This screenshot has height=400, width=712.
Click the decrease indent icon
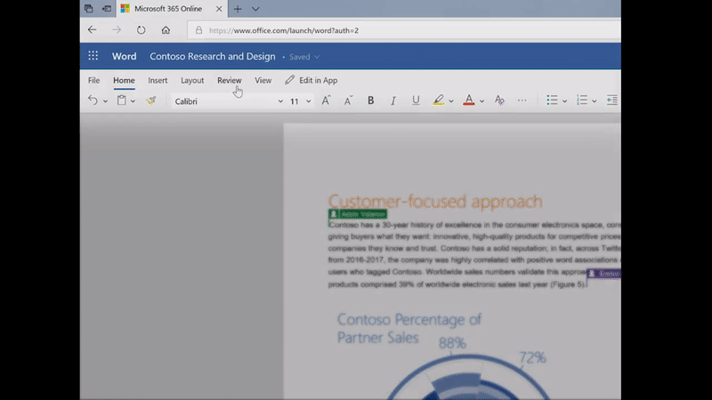(612, 100)
